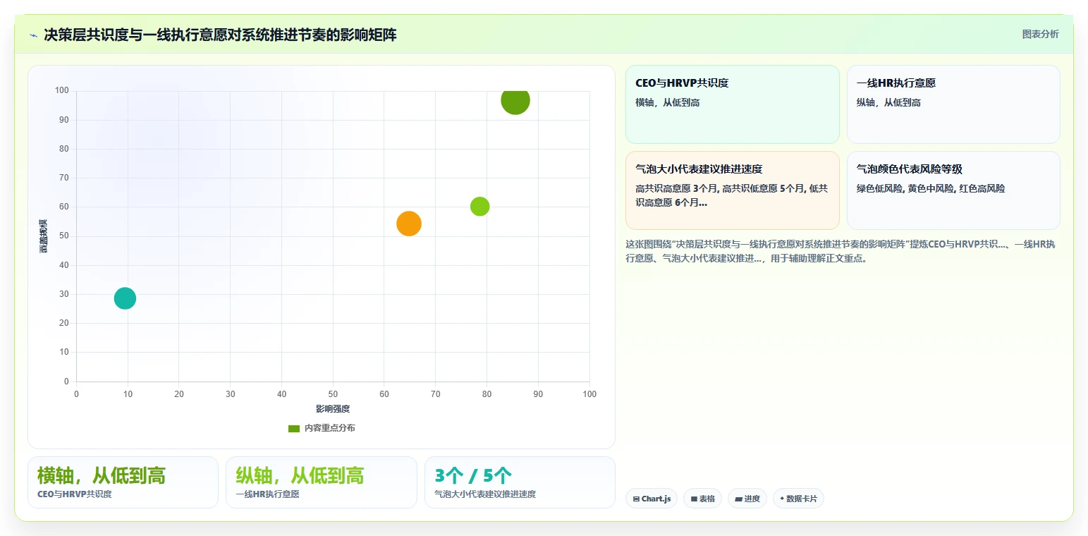
Task: Toggle the 内容重点分布 legend swatch
Action: (x=294, y=428)
